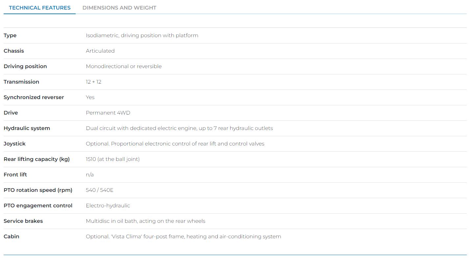This screenshot has height=260, width=473.
Task: Click the 'Permanent 4WD' drive value
Action: click(108, 113)
